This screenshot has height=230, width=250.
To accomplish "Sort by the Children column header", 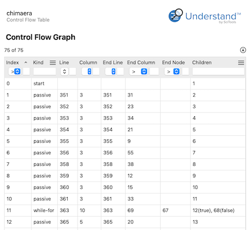I will coord(202,62).
